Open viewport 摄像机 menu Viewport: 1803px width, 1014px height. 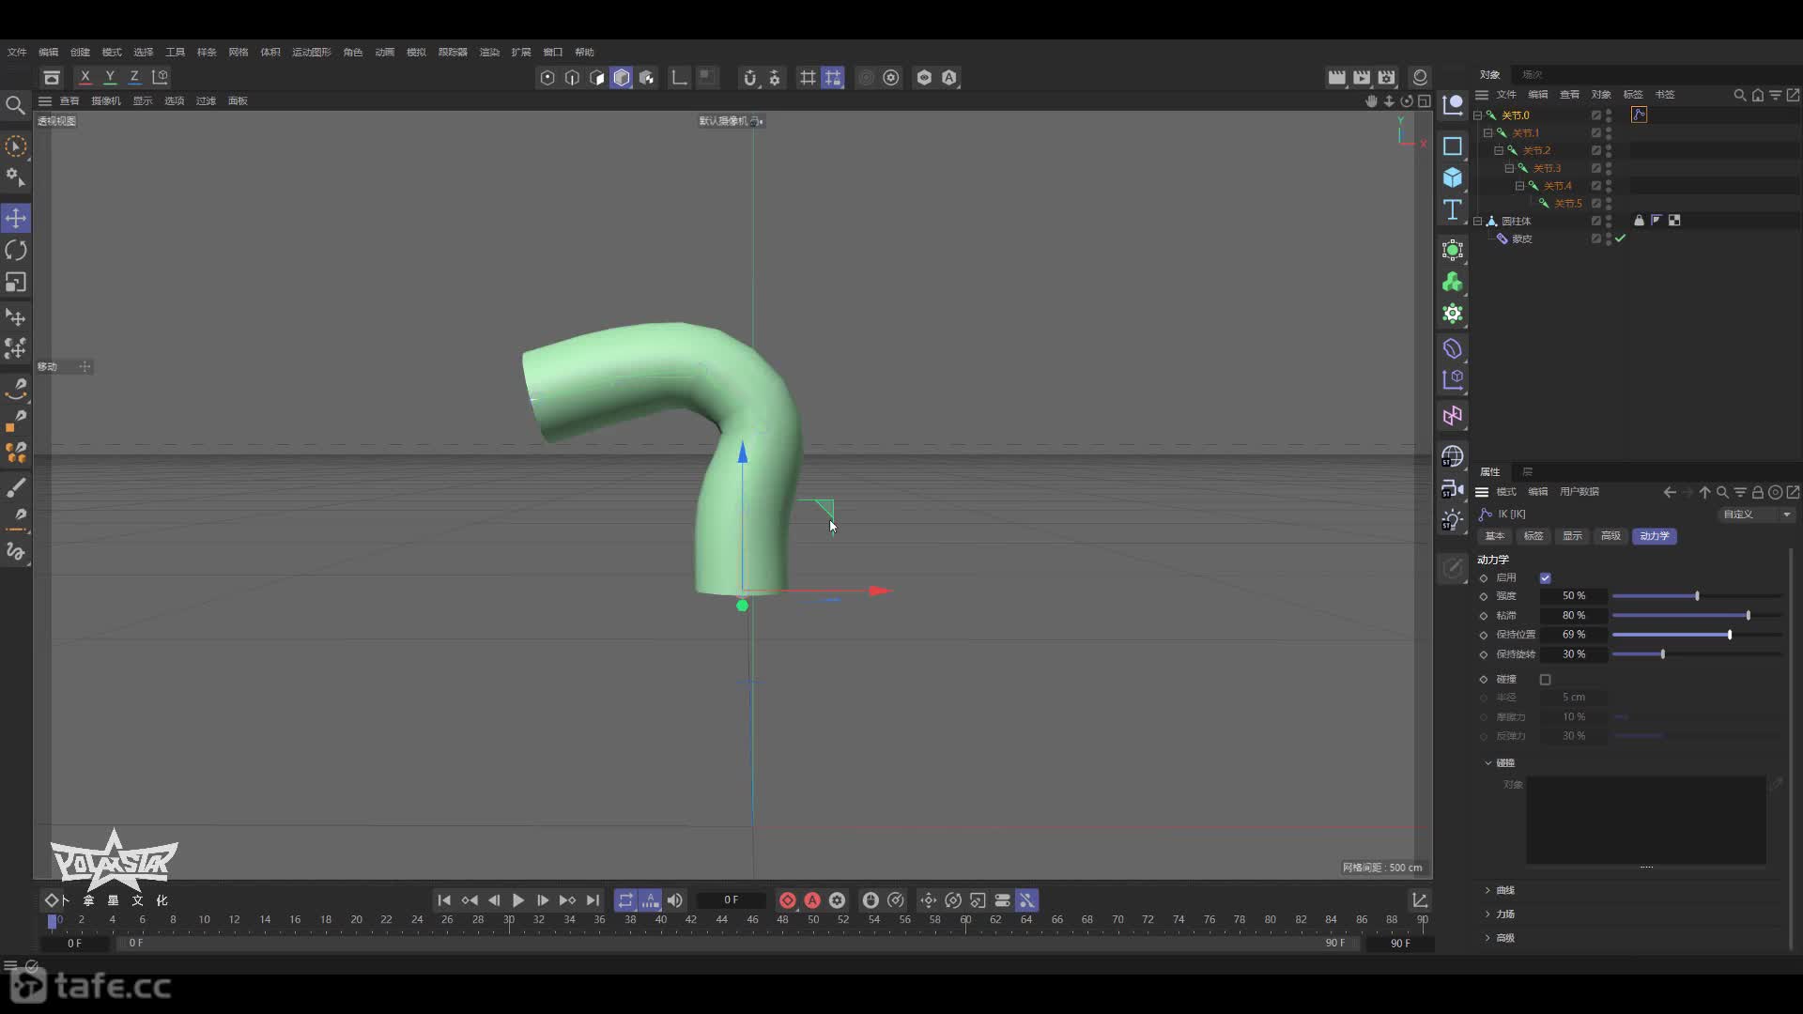106,101
